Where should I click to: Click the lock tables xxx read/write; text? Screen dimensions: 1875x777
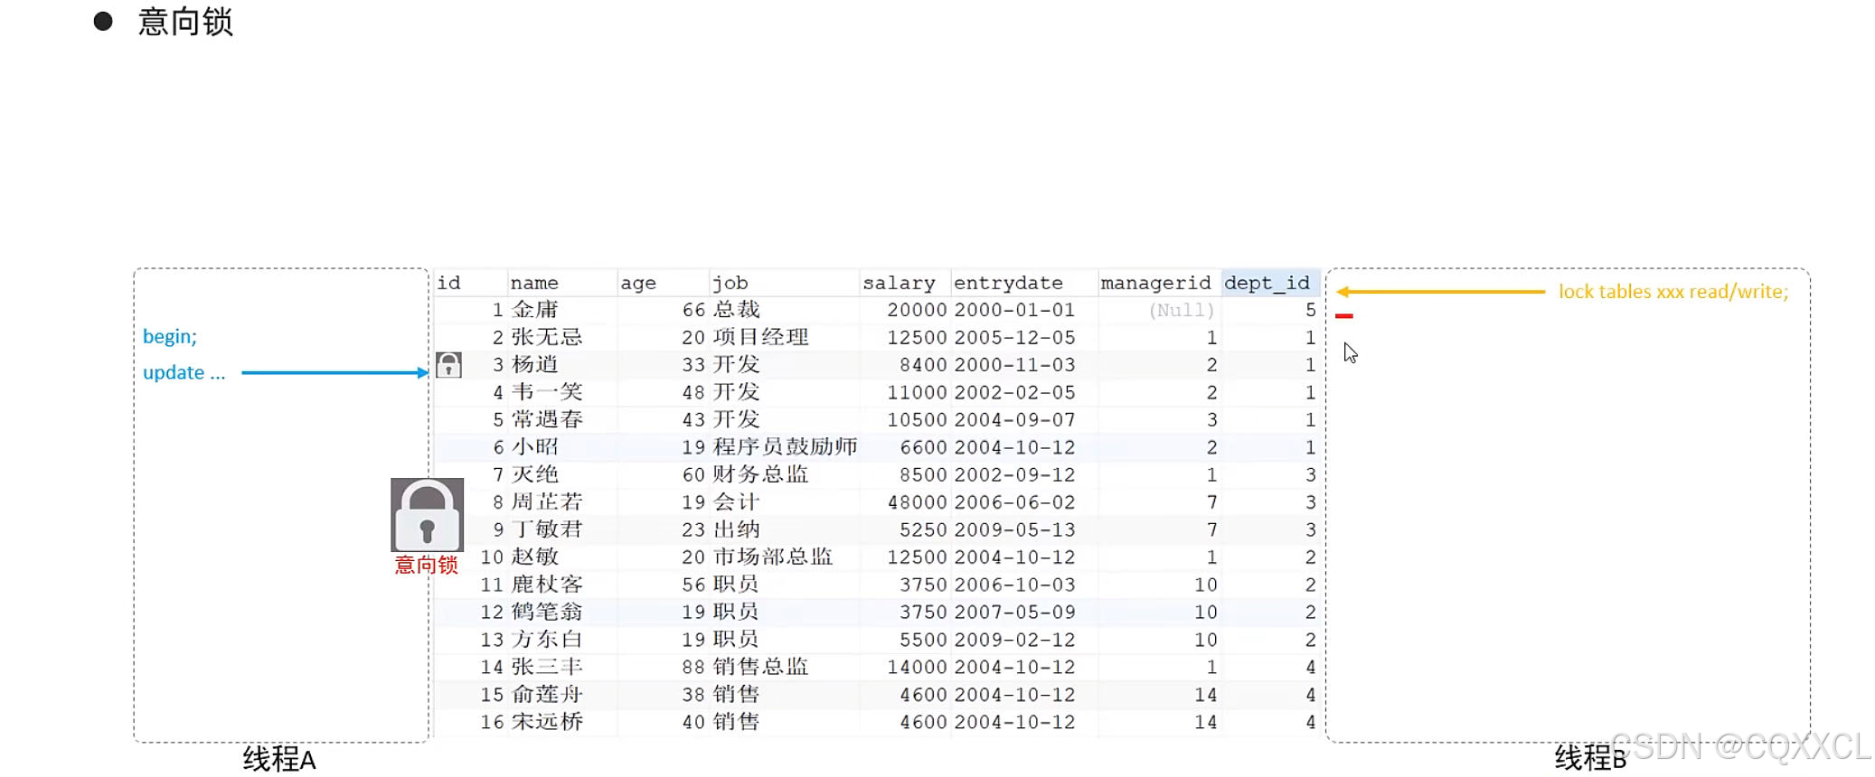[x=1673, y=291]
